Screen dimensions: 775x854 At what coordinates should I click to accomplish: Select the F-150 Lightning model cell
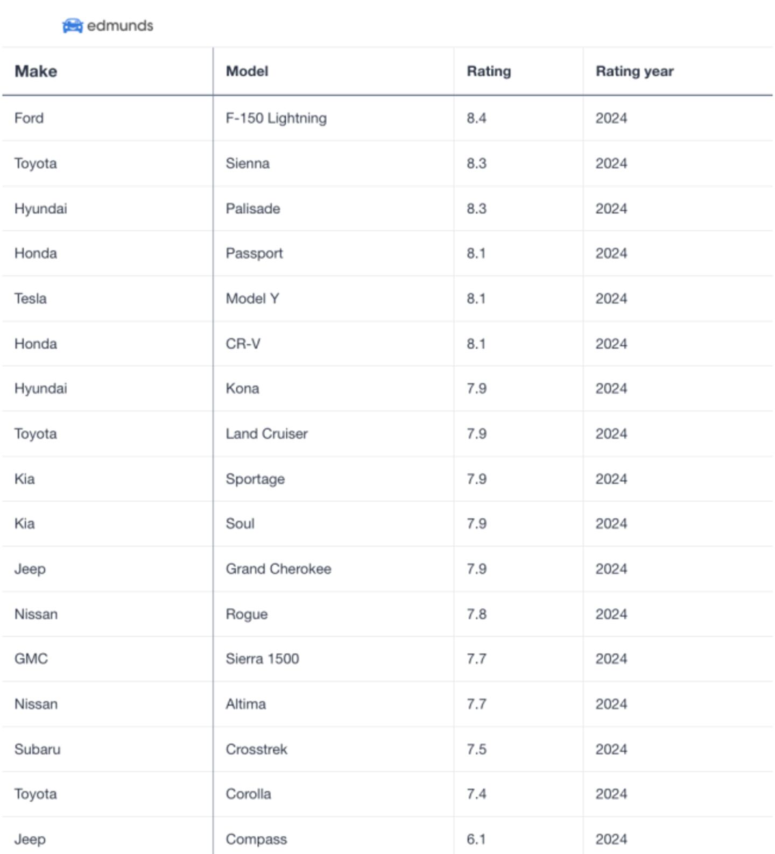click(276, 118)
